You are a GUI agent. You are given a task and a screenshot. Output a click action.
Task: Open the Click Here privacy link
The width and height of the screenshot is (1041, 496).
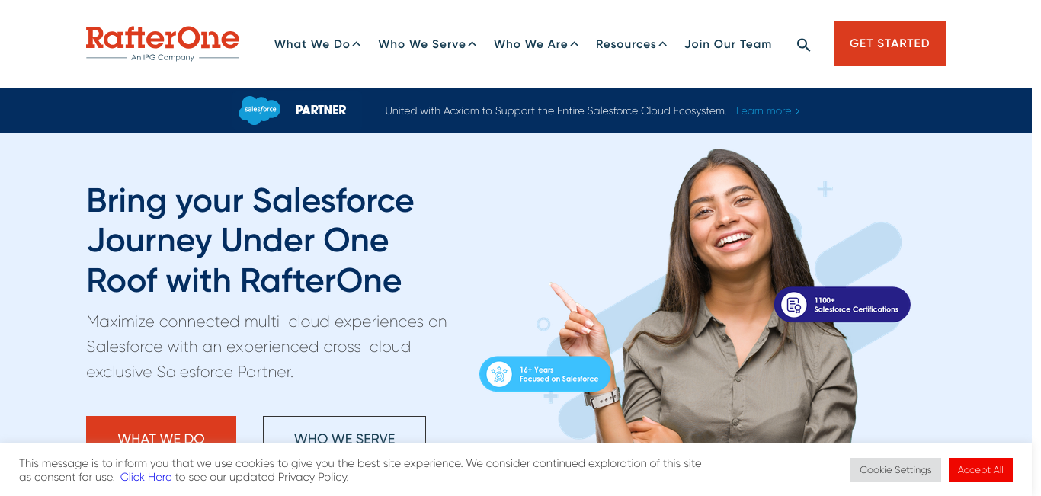146,477
